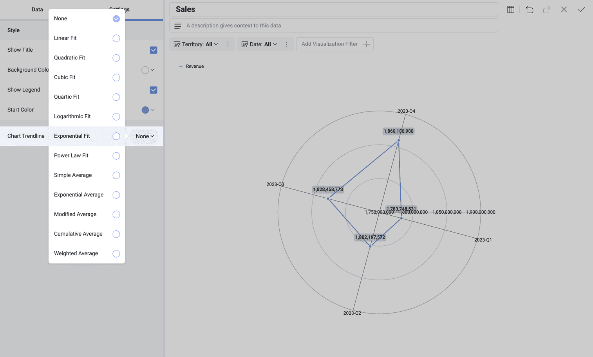Click the 2023-Q2 axis label

(352, 313)
